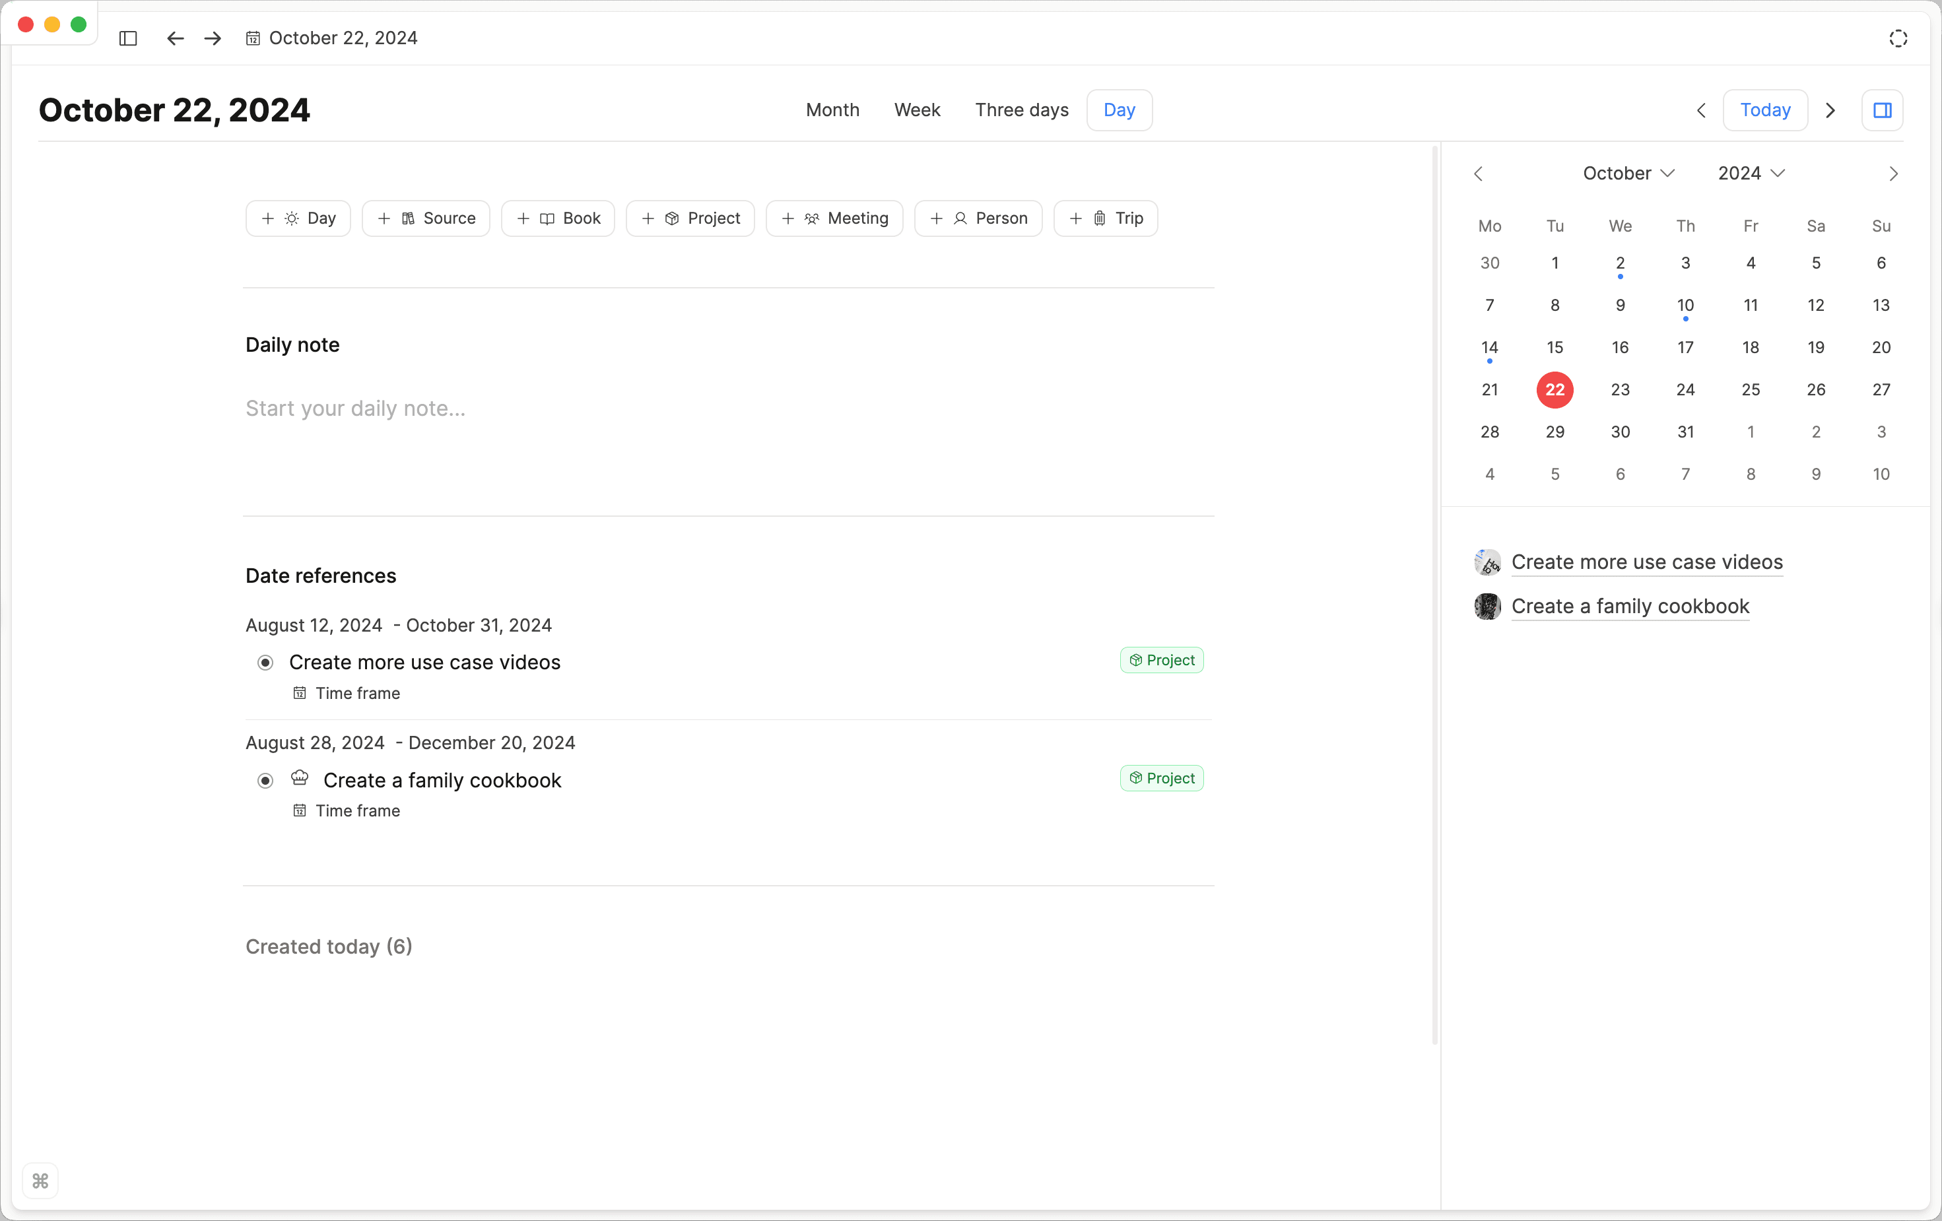The width and height of the screenshot is (1942, 1221).
Task: Click Time frame icon under family cookbook
Action: 299,810
